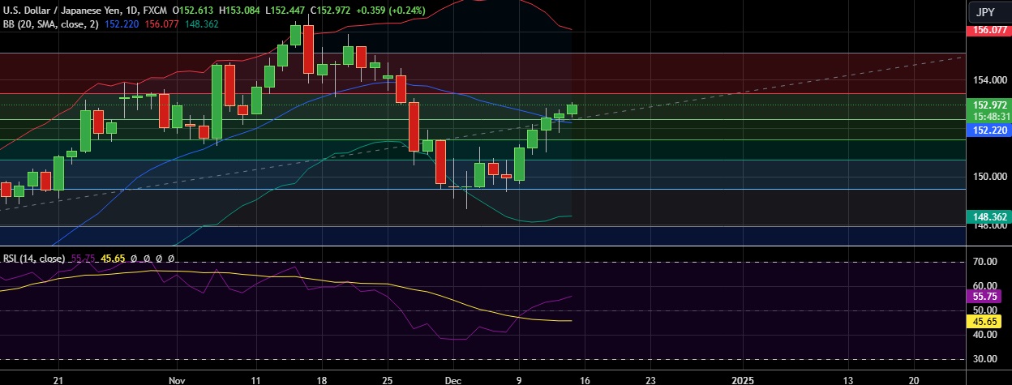Click the 150.000 price axis label
1012x385 pixels.
click(x=988, y=177)
